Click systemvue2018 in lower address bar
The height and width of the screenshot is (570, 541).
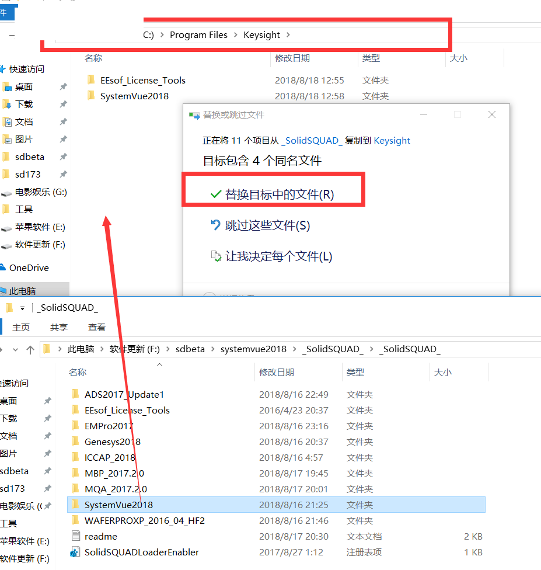(x=253, y=349)
